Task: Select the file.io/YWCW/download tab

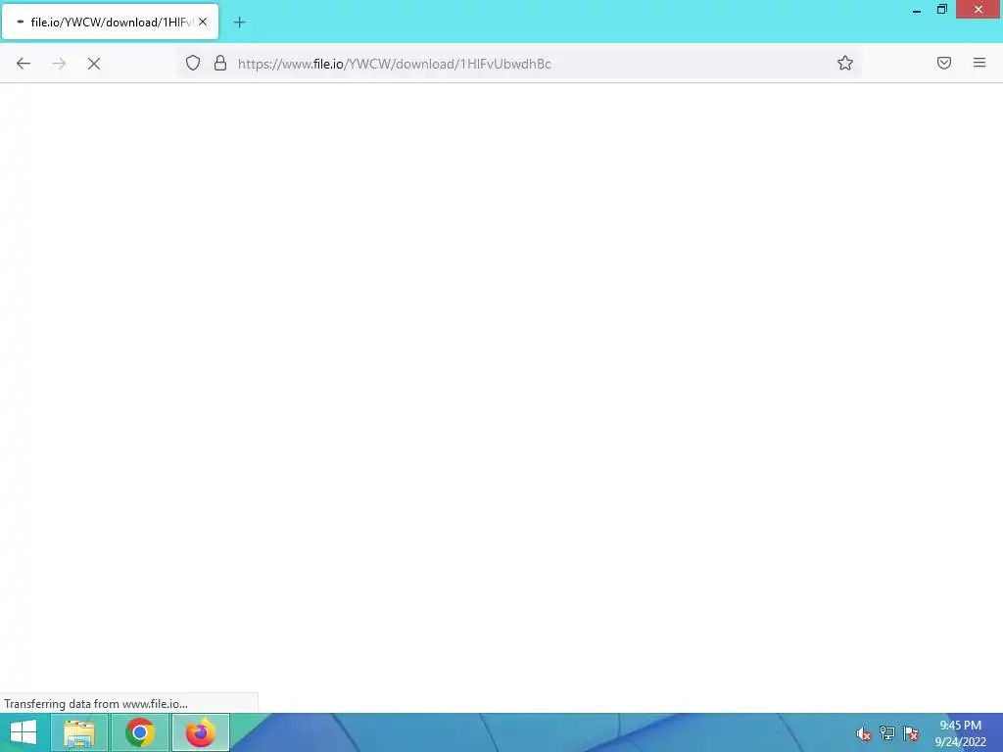Action: click(110, 22)
